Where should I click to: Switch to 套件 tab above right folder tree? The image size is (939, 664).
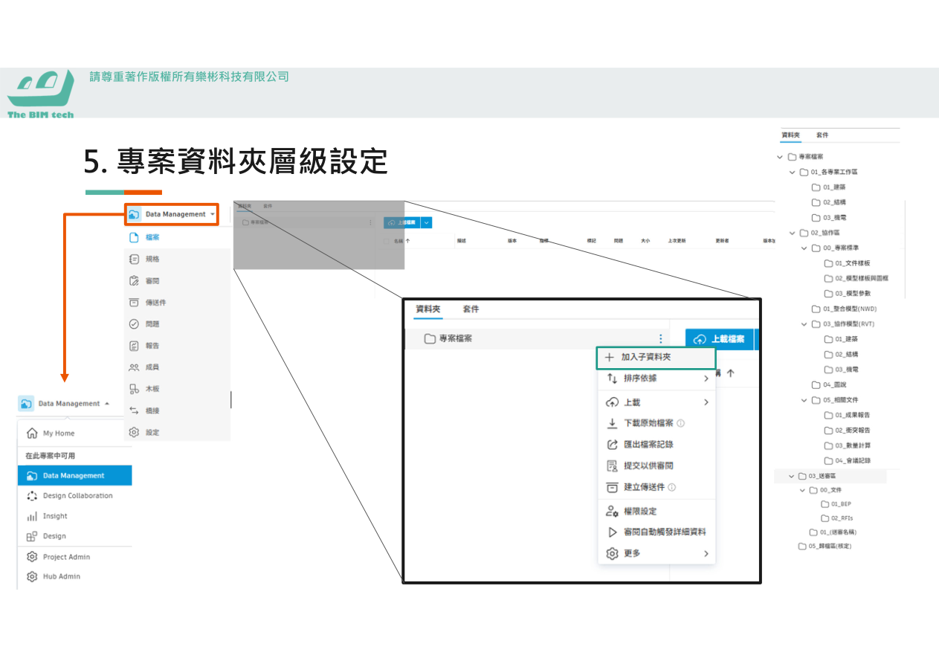coord(822,135)
